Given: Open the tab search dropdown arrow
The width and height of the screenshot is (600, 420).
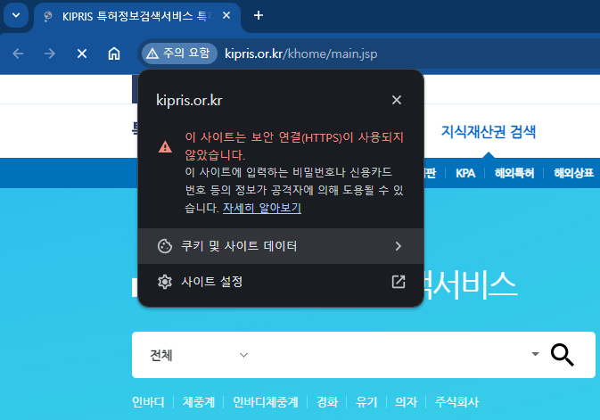Looking at the screenshot, I should (x=16, y=15).
